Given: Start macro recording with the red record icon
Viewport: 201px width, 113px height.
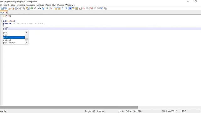Looking at the screenshot, I should coord(91,8).
